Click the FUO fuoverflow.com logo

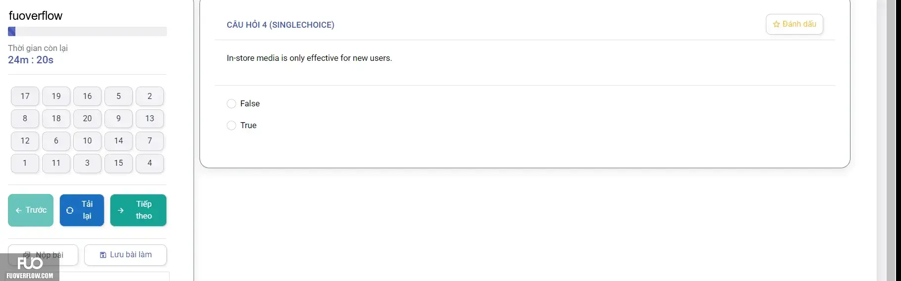(30, 267)
